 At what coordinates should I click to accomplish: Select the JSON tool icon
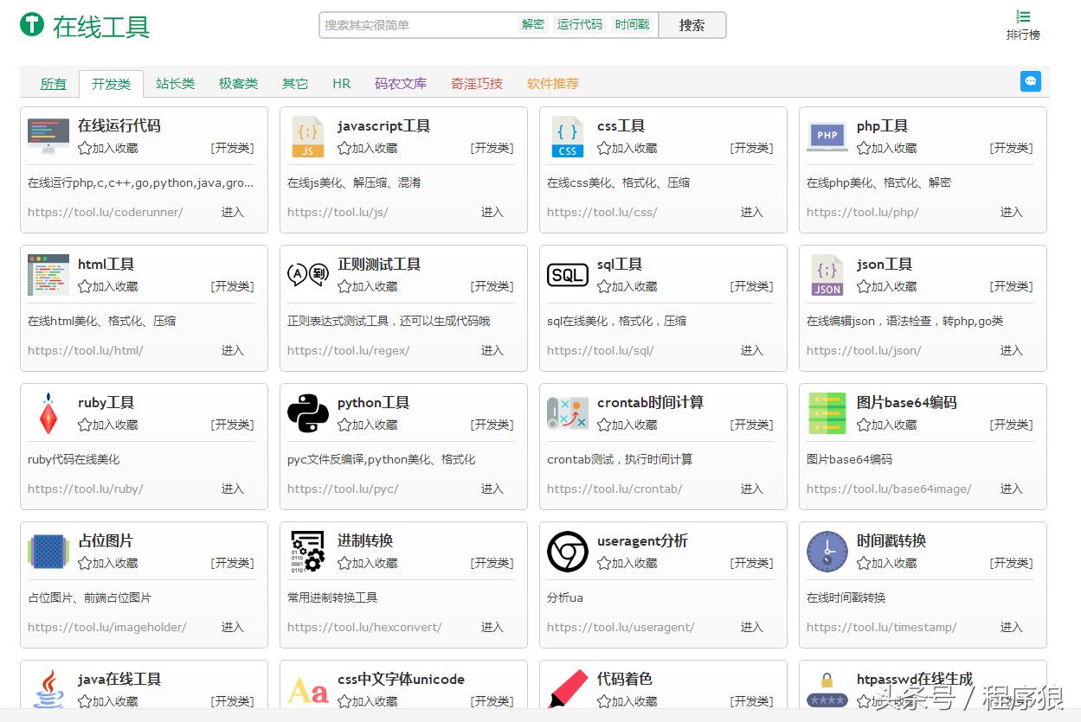[827, 275]
